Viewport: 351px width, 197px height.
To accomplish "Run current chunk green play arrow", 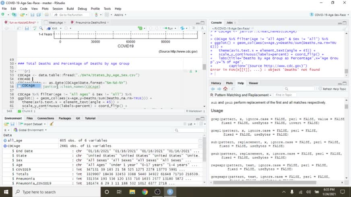I will tap(196, 71).
